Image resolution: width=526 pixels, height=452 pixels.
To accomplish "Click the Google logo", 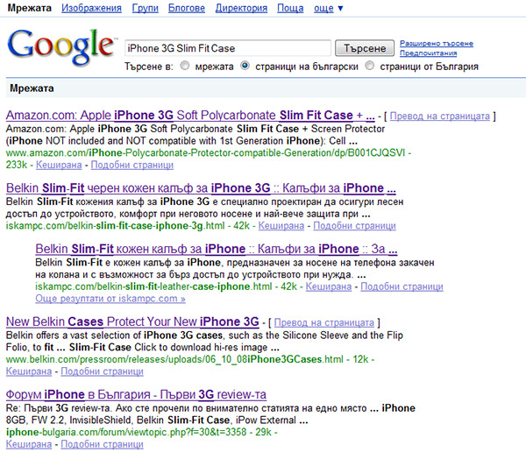I will (61, 47).
